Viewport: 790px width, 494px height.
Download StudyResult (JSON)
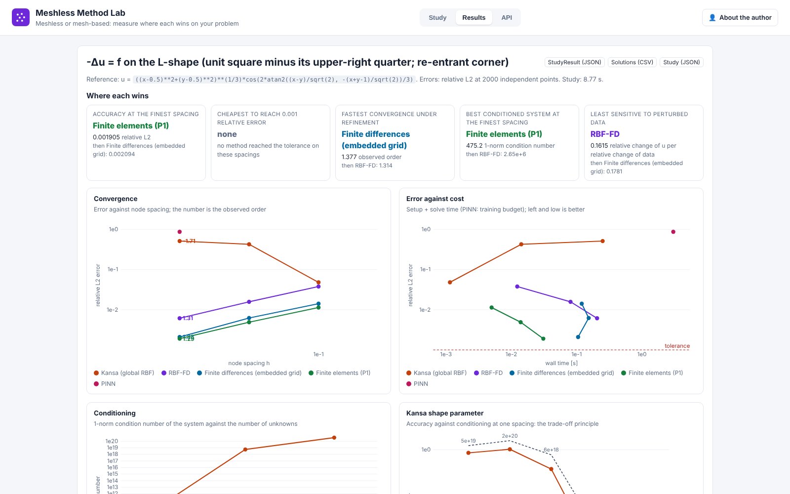click(574, 62)
